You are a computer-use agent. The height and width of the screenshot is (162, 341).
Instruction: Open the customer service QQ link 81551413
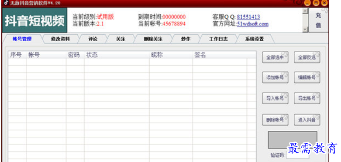(x=248, y=17)
